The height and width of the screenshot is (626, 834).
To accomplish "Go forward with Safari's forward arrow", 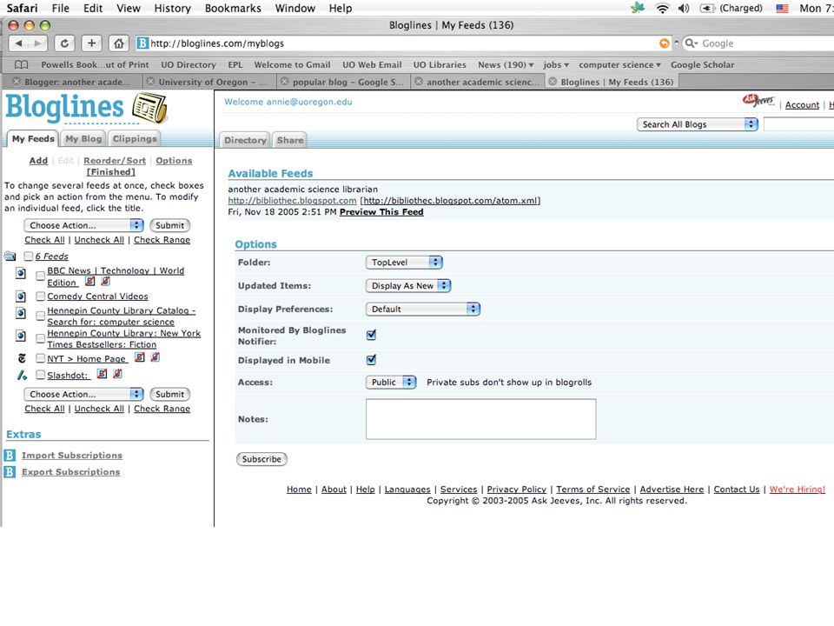I will click(37, 43).
